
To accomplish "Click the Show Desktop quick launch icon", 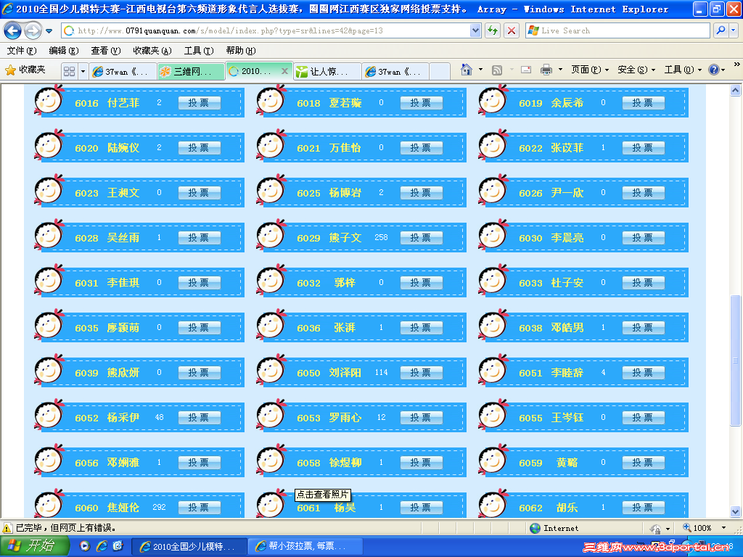I will (118, 546).
